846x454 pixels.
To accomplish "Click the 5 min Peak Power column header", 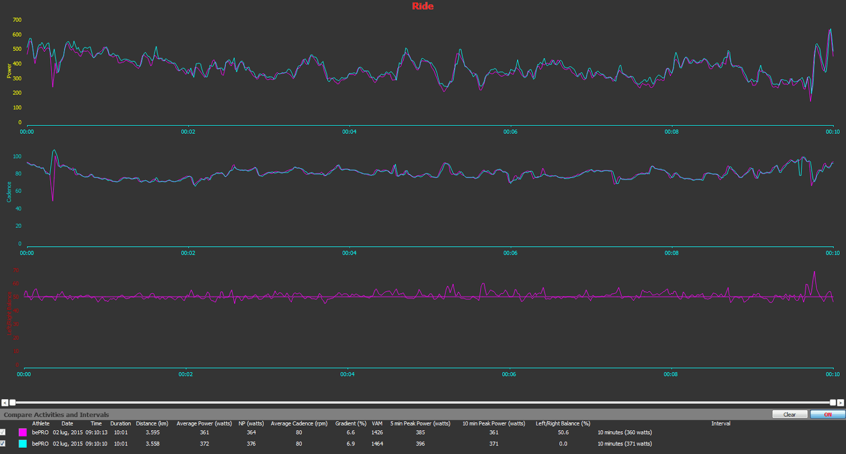I will 420,423.
